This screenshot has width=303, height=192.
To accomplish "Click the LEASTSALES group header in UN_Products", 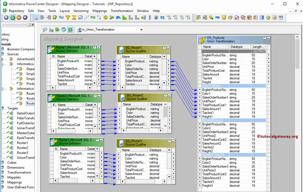I will pyautogui.click(x=234, y=86).
